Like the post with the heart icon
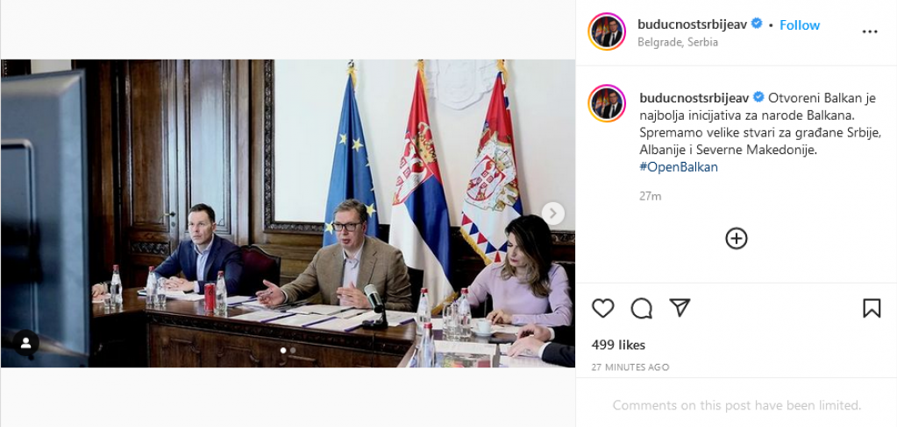 tap(602, 308)
